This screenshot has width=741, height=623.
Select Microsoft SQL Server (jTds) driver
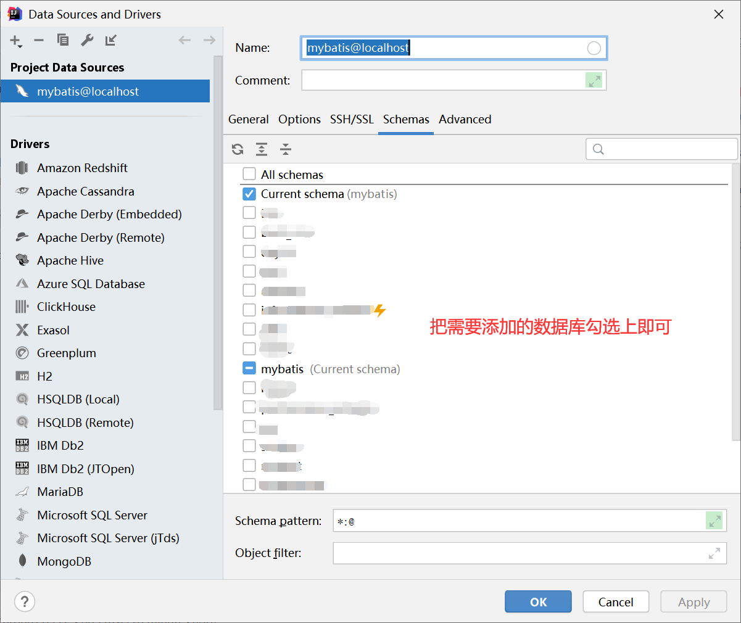[108, 538]
